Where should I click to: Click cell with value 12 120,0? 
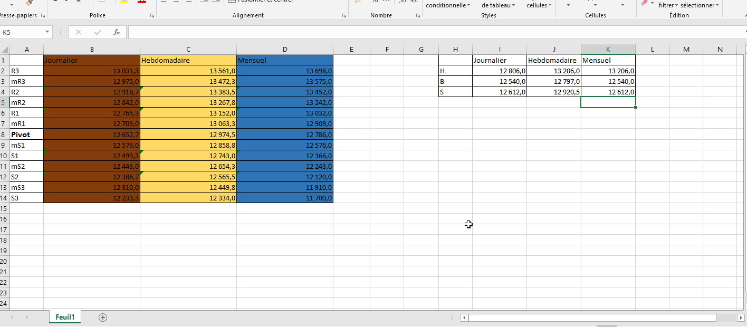click(285, 177)
